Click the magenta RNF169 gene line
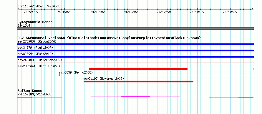 [135, 97]
